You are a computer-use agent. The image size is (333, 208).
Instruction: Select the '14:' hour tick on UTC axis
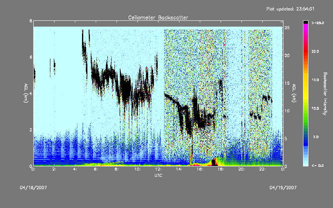tap(179, 169)
